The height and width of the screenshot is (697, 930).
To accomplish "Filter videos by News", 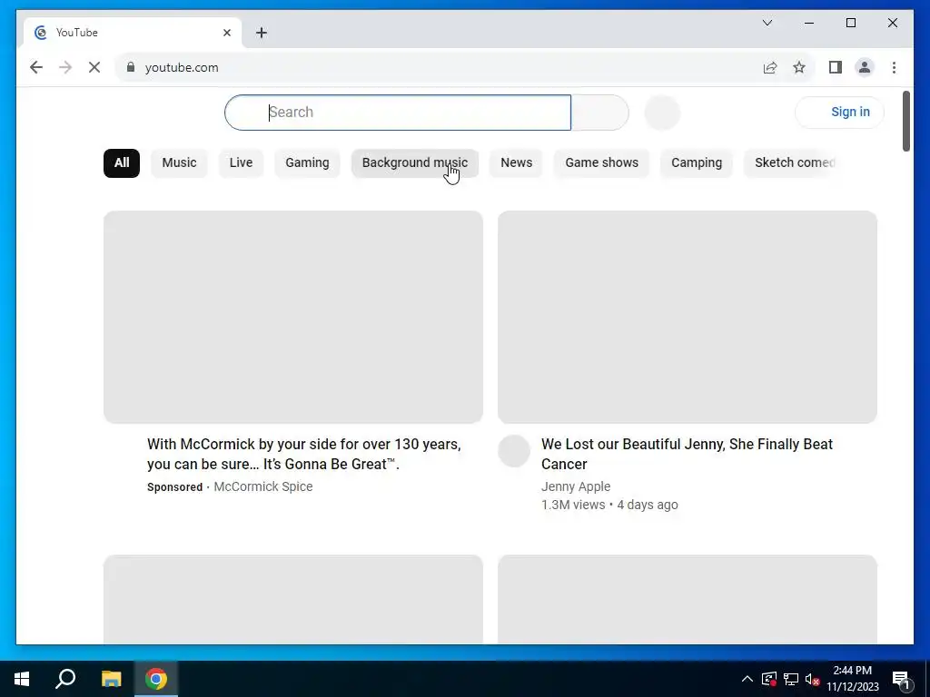I will (516, 163).
